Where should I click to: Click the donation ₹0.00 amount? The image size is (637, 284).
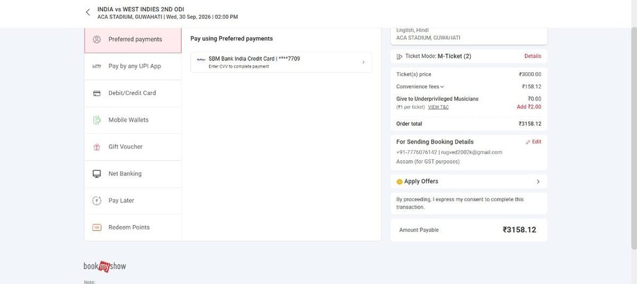(x=534, y=99)
